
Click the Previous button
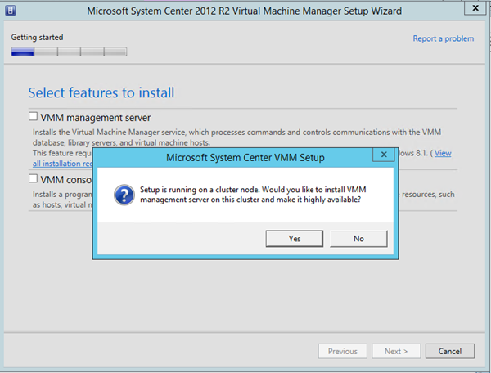343,351
